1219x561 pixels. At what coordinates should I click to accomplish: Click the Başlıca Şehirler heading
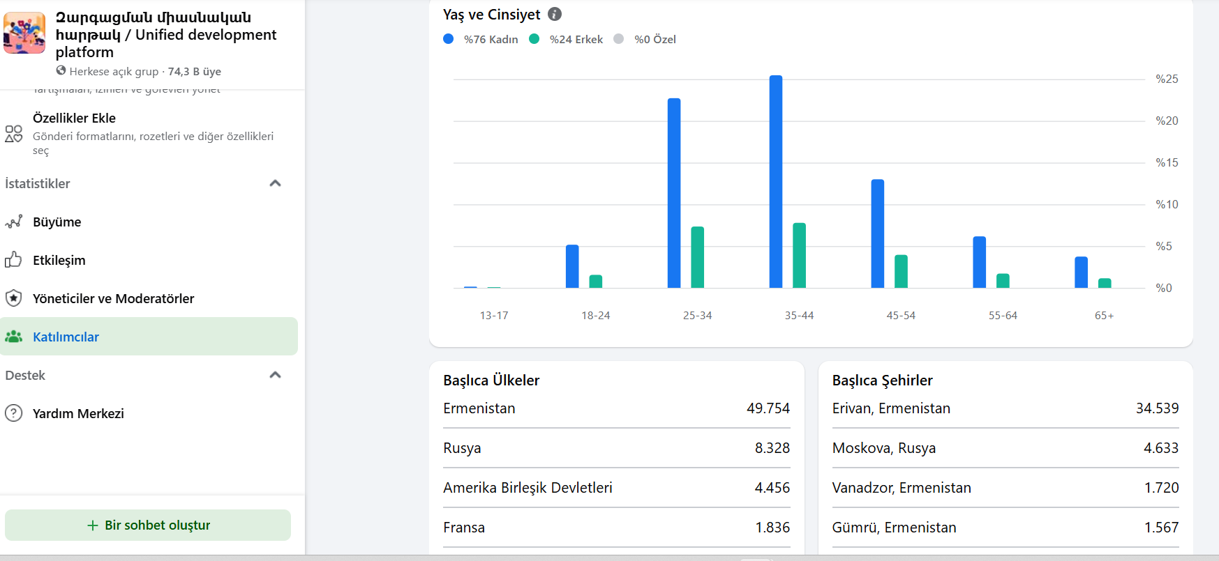(x=883, y=381)
